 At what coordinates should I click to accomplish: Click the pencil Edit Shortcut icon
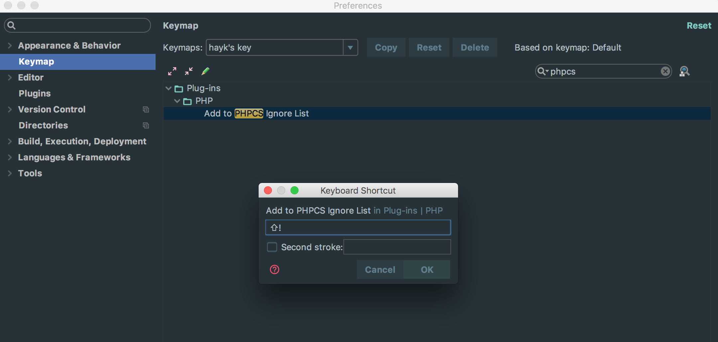click(x=205, y=71)
